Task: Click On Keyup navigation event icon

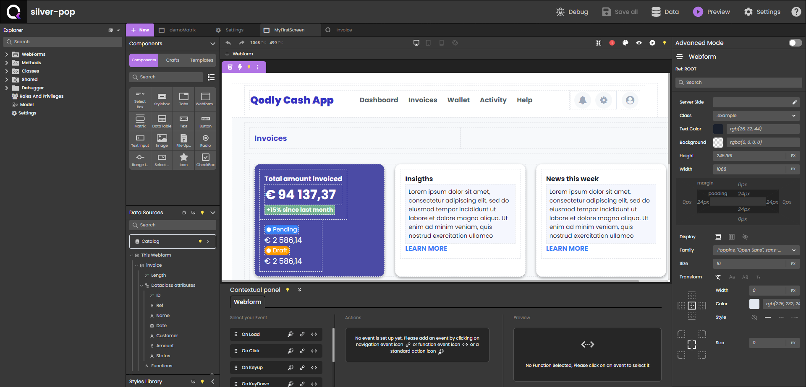Action: (302, 368)
